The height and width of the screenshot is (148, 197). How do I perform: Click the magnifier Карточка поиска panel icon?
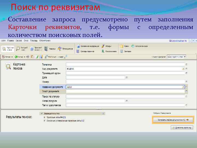tap(8, 66)
